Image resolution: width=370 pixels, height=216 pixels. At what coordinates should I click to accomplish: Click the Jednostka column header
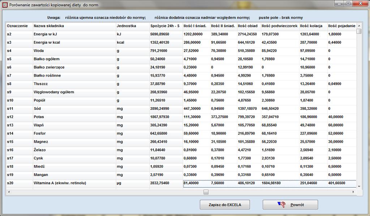(133, 26)
